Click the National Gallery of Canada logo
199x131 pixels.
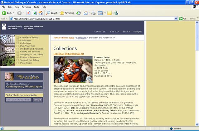tap(4, 27)
